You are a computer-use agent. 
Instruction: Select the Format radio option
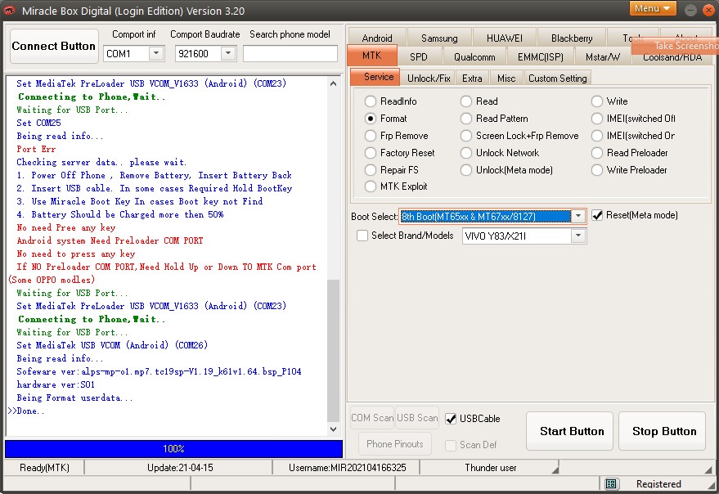click(371, 119)
